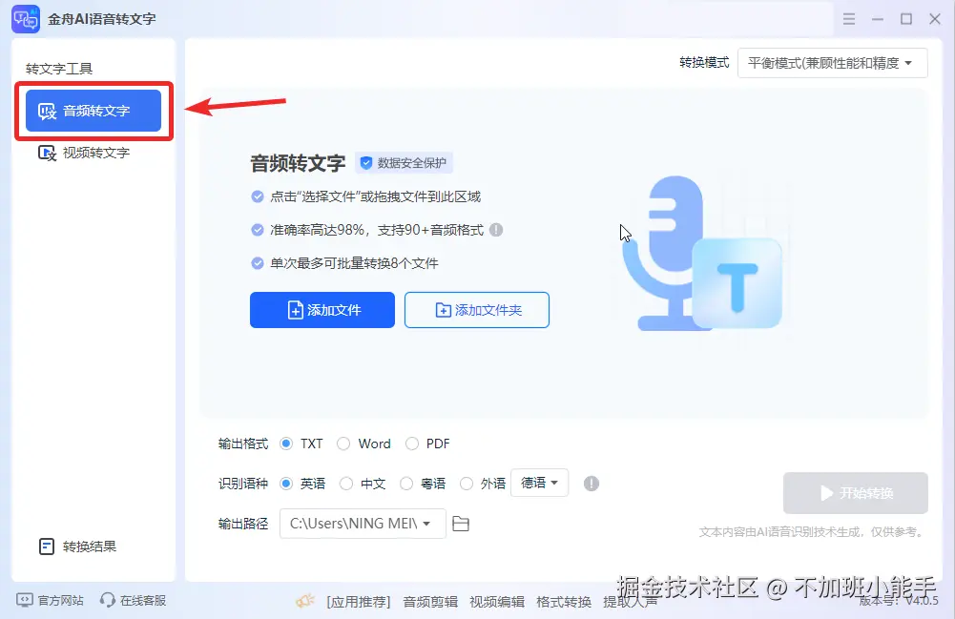Click the 输出格式 label

tap(243, 444)
